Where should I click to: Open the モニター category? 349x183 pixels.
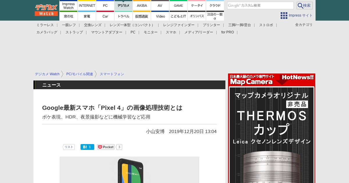tap(151, 32)
